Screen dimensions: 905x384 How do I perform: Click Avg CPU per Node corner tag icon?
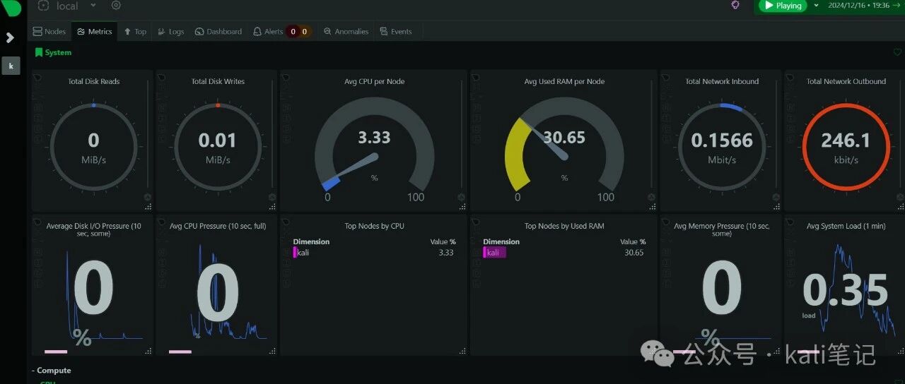tap(286, 77)
